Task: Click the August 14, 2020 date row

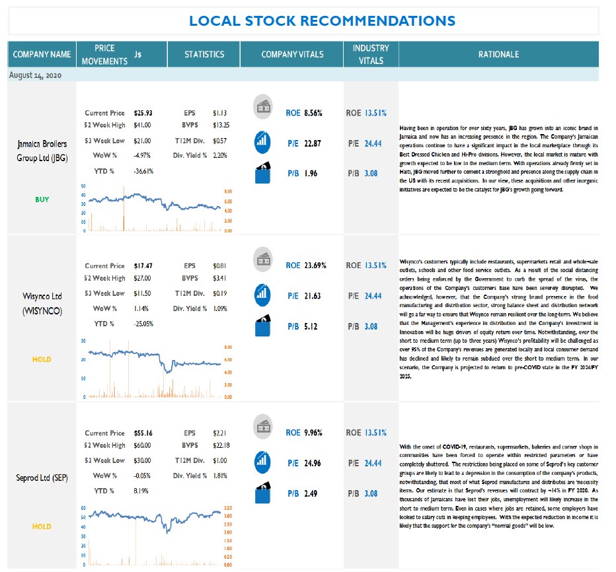Action: tap(303, 75)
